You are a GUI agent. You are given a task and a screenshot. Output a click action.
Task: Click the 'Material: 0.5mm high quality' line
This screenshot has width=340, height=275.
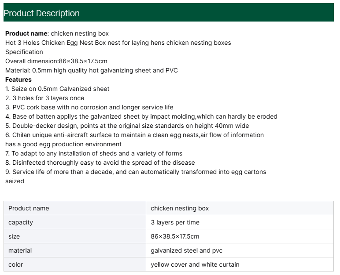coord(92,70)
